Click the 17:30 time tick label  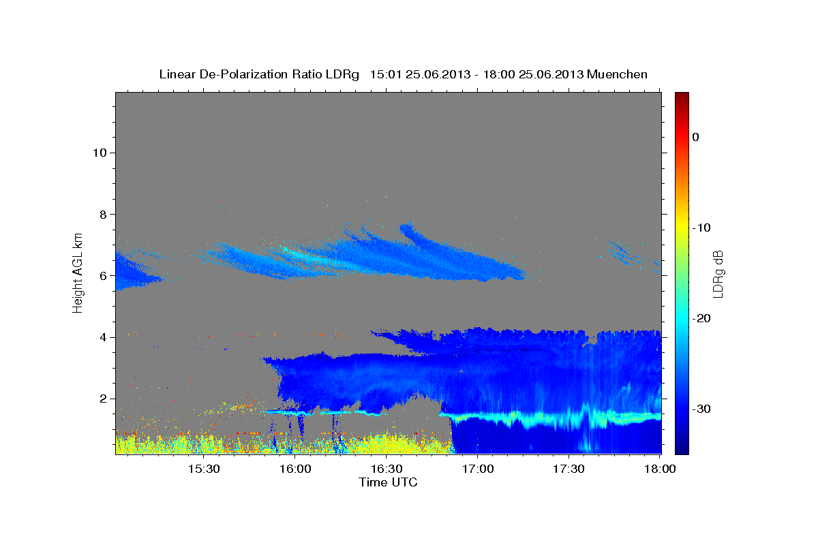(x=569, y=469)
